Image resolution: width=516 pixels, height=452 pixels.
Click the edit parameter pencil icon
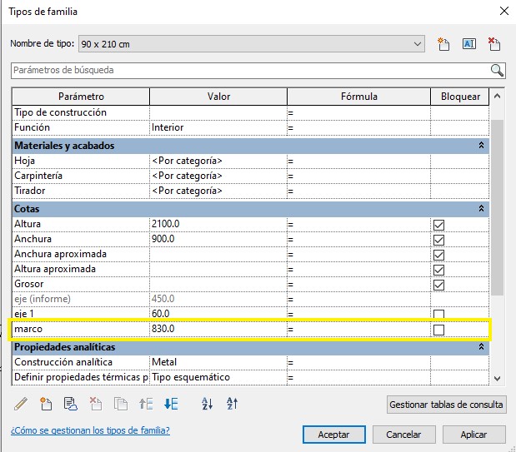click(21, 404)
